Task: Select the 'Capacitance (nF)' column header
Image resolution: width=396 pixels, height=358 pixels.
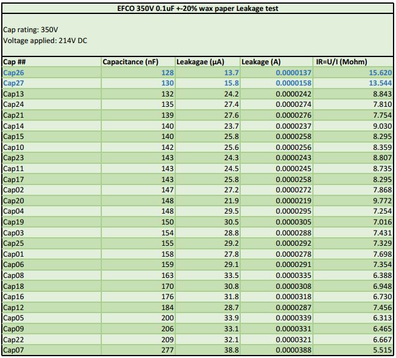Action: point(130,62)
